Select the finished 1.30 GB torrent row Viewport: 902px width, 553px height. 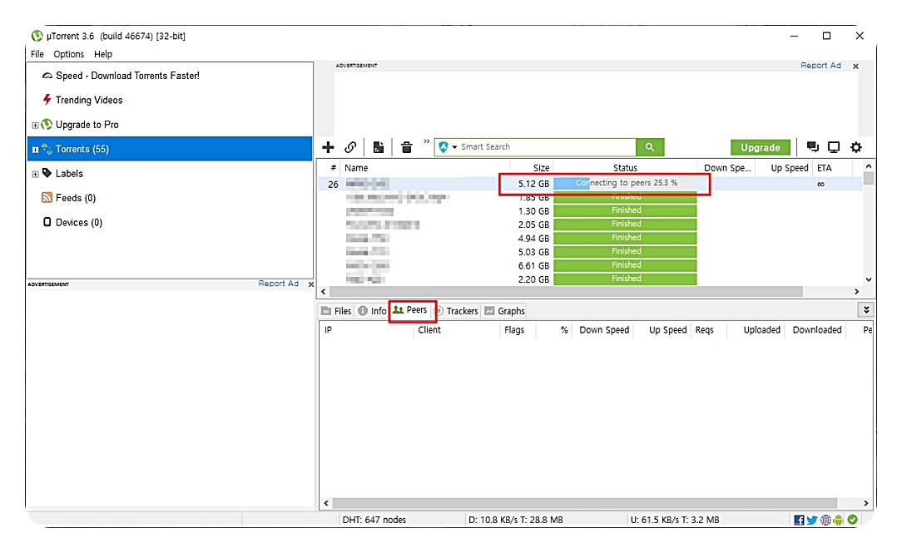tap(590, 211)
